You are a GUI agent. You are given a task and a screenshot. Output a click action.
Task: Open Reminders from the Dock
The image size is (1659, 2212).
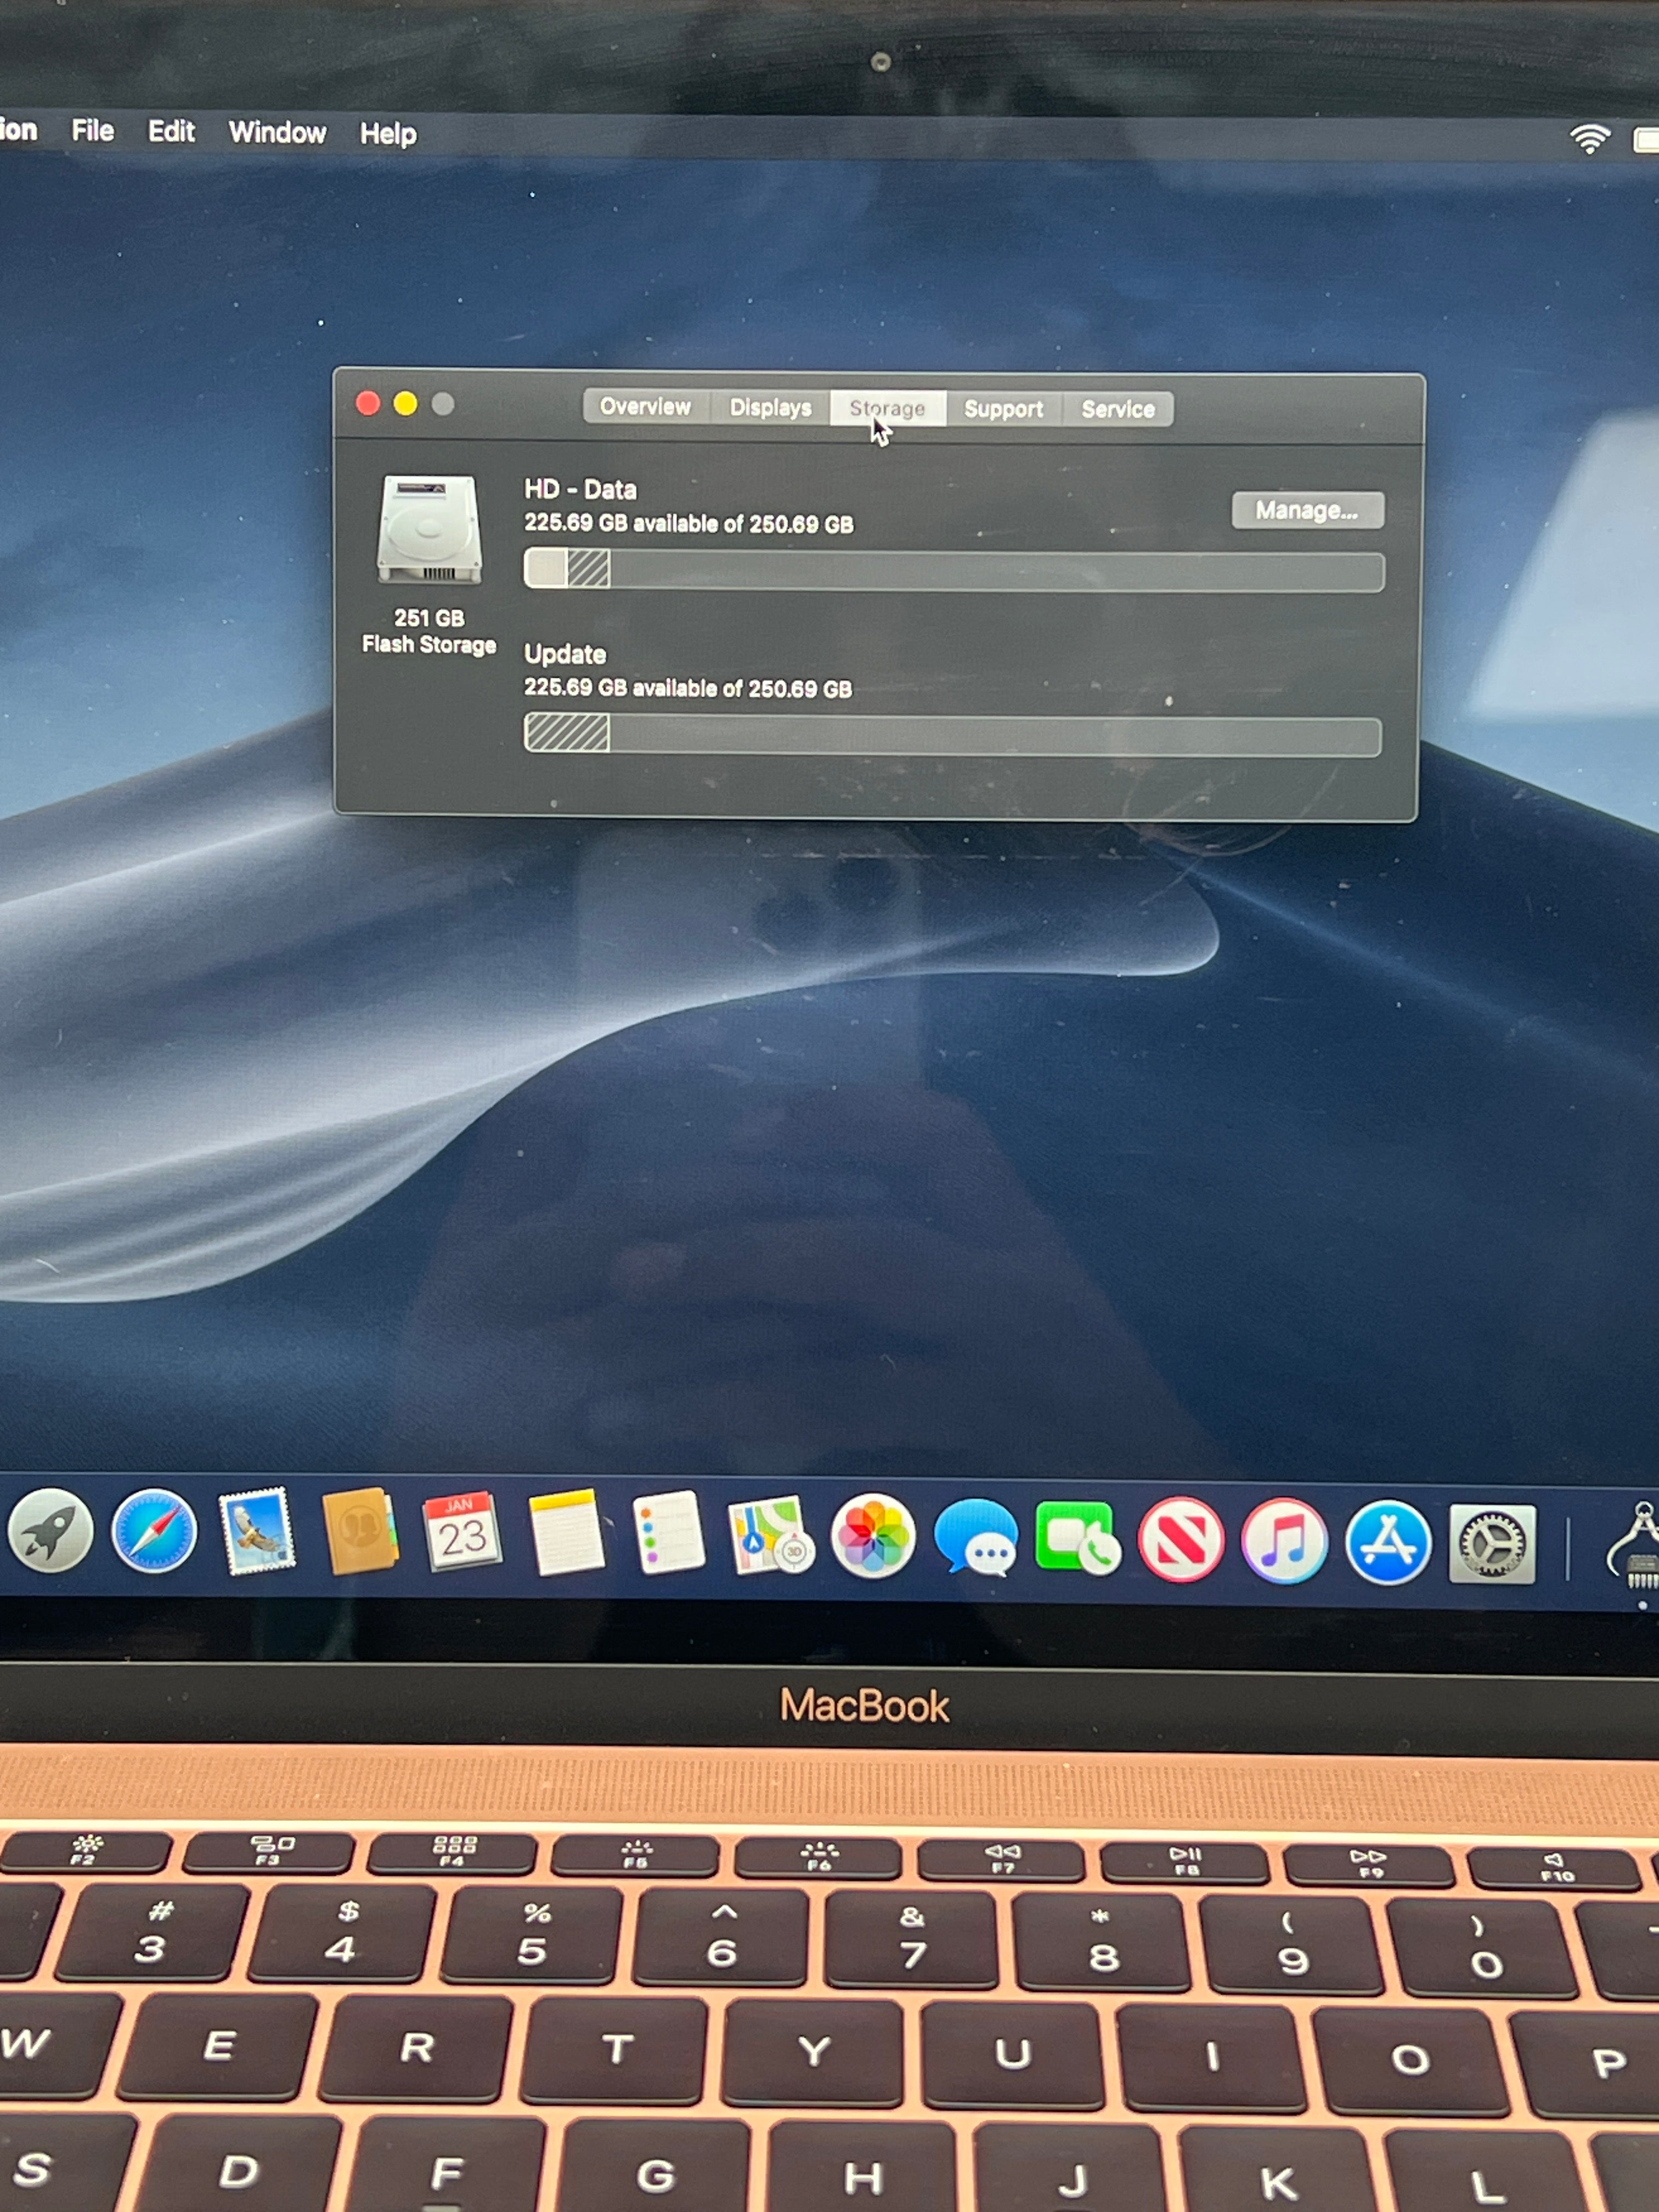668,1533
